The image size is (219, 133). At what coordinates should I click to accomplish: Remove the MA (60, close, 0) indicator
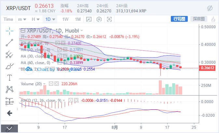tap(65, 62)
